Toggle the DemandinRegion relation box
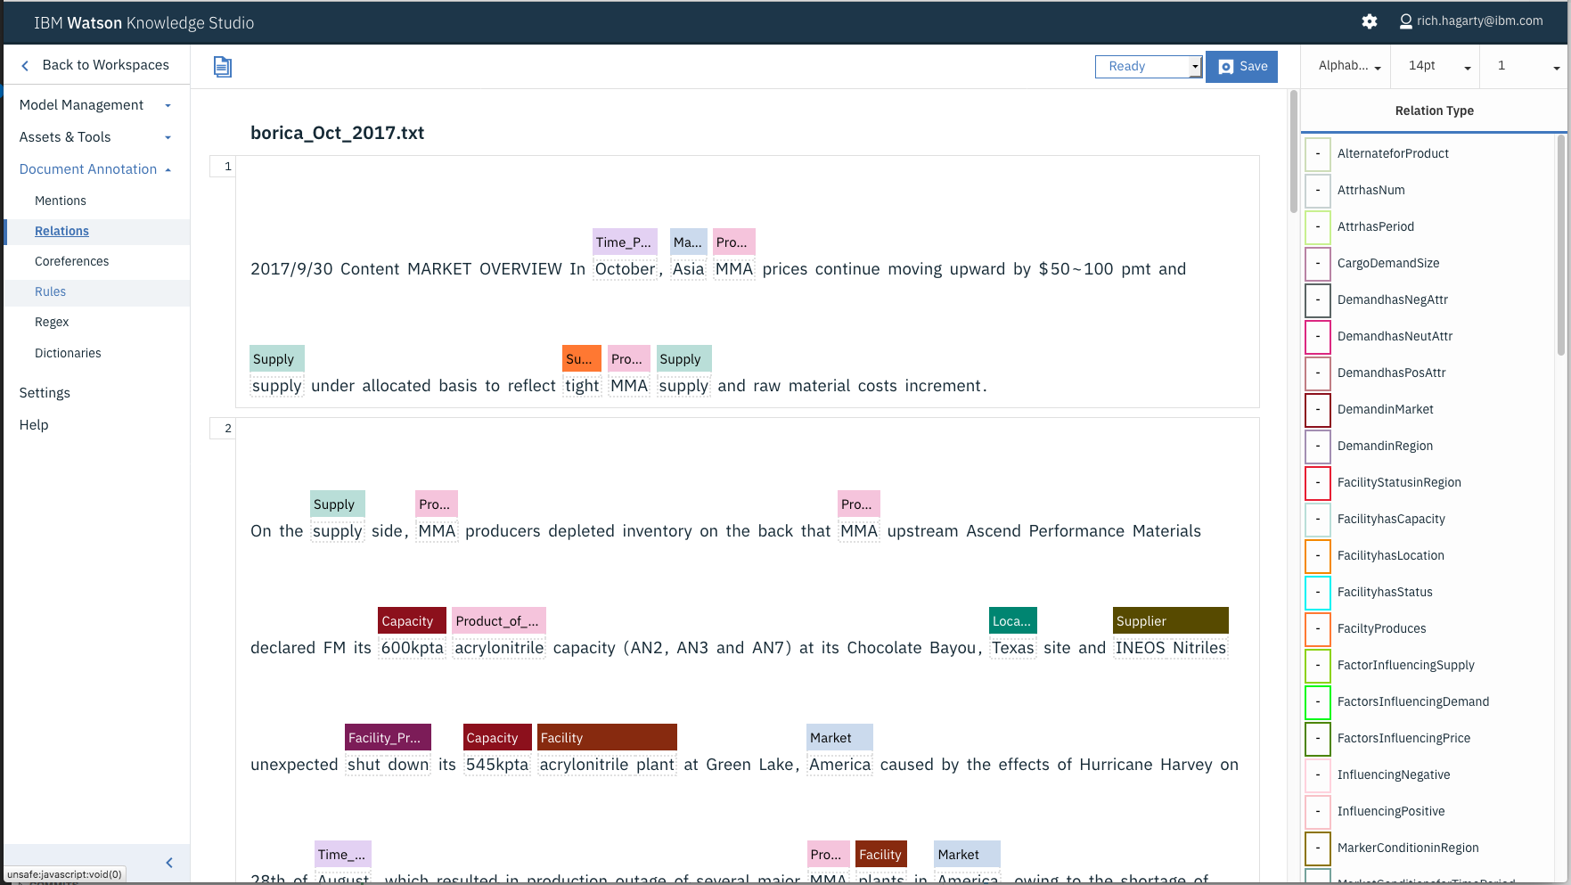1571x885 pixels. click(x=1318, y=447)
